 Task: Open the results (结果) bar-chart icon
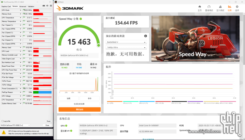[229, 7]
